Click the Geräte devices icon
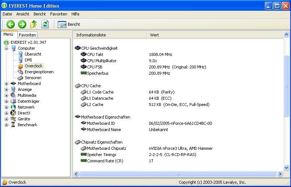This screenshot has height=187, width=291. [13, 119]
